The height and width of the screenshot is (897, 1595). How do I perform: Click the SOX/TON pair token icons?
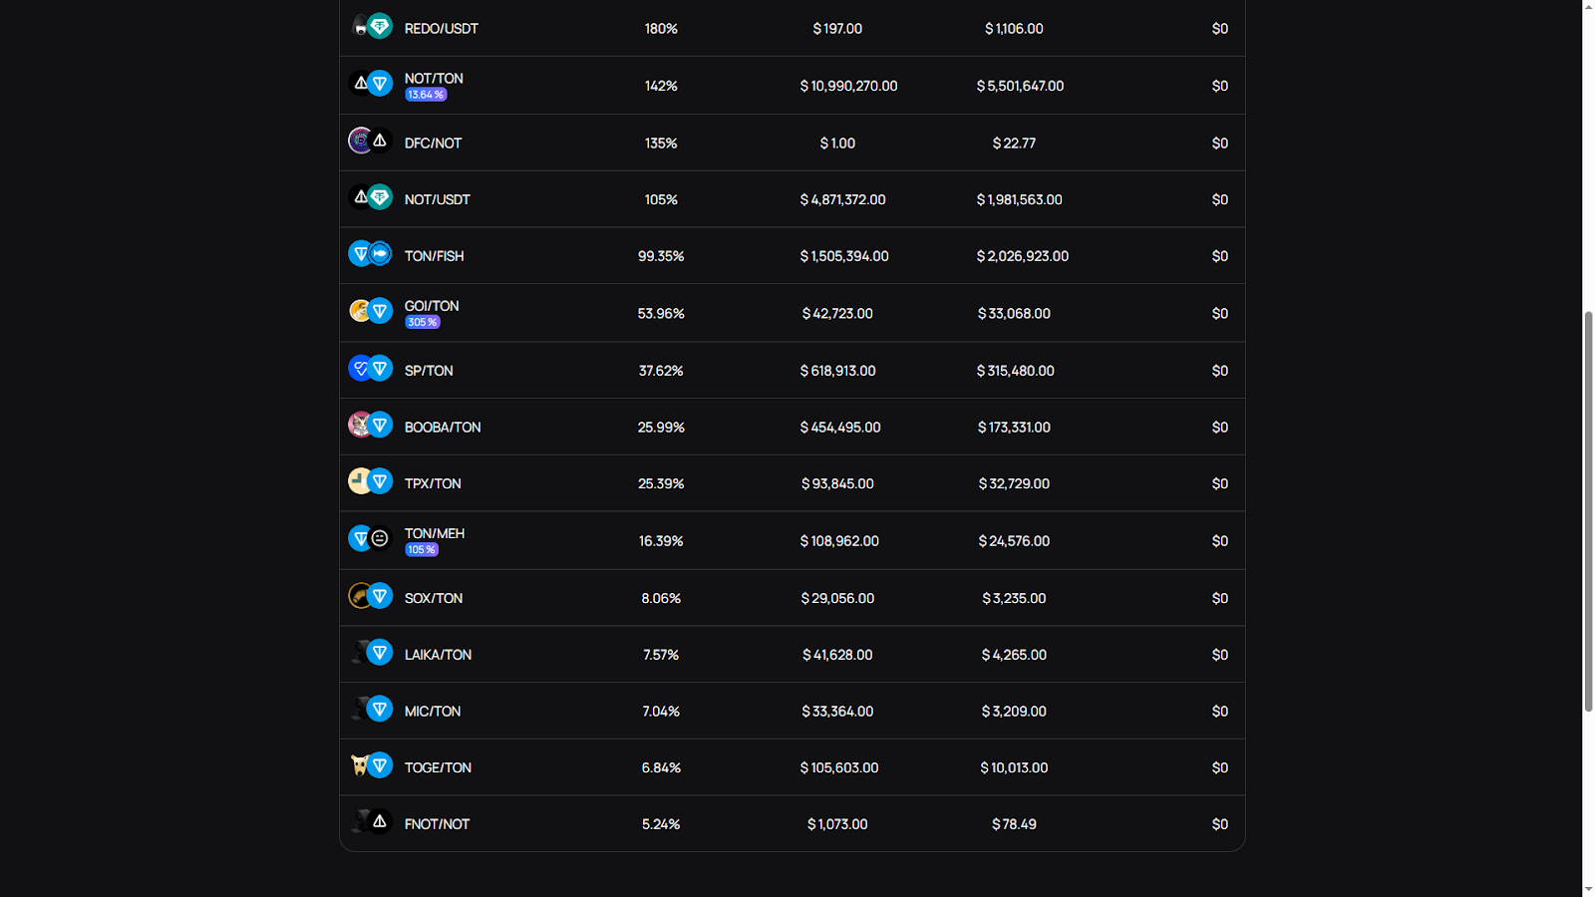pyautogui.click(x=370, y=596)
